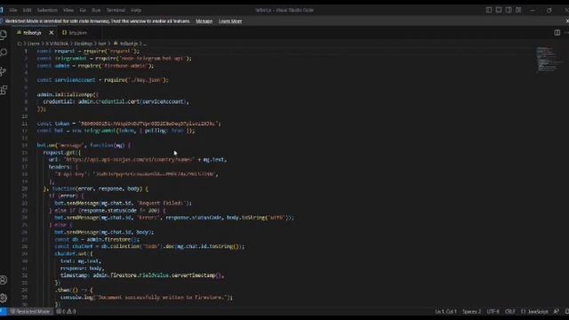This screenshot has height=320, width=569.
Task: Click the 'request.get({' line of code
Action: click(62, 152)
